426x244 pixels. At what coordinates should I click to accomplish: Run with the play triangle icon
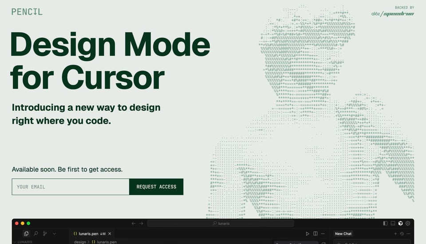click(307, 233)
